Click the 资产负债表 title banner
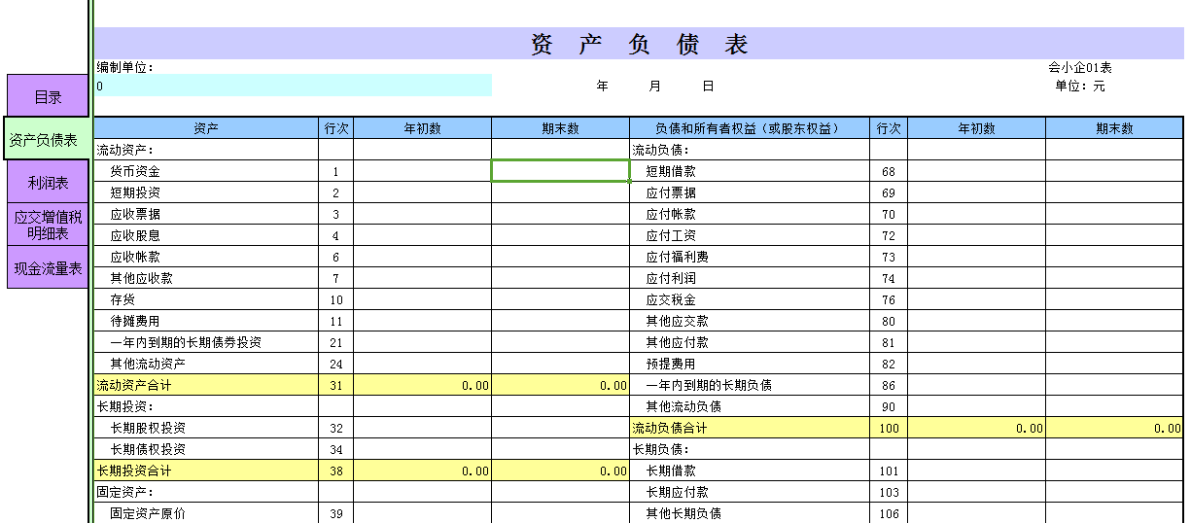The image size is (1191, 523). tap(639, 44)
